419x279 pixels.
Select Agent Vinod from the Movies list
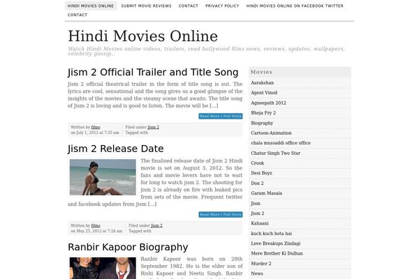[265, 93]
